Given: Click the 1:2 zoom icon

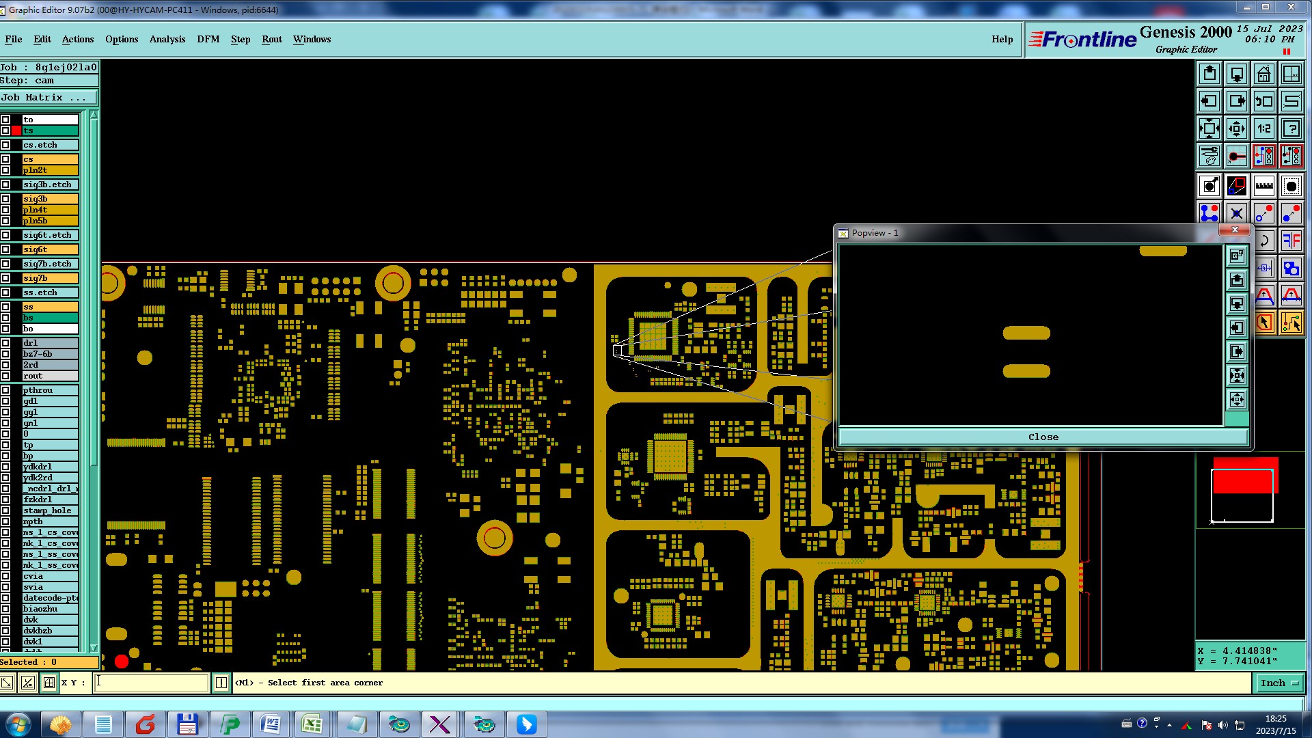Looking at the screenshot, I should pyautogui.click(x=1263, y=128).
